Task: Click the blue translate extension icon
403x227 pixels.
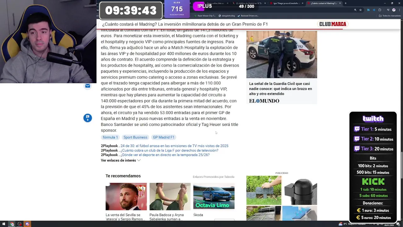Action: coord(368,10)
